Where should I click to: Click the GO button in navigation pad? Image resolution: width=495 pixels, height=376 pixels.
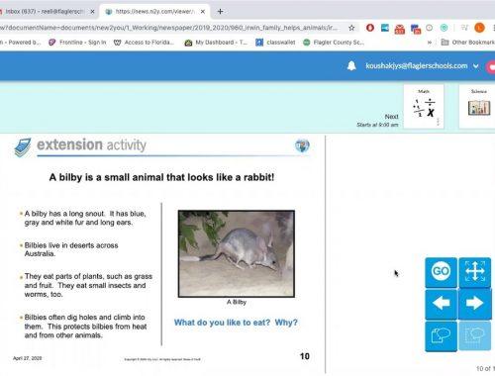pyautogui.click(x=441, y=272)
